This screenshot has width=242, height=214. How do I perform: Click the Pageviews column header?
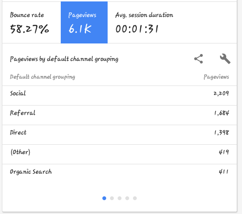pos(216,77)
